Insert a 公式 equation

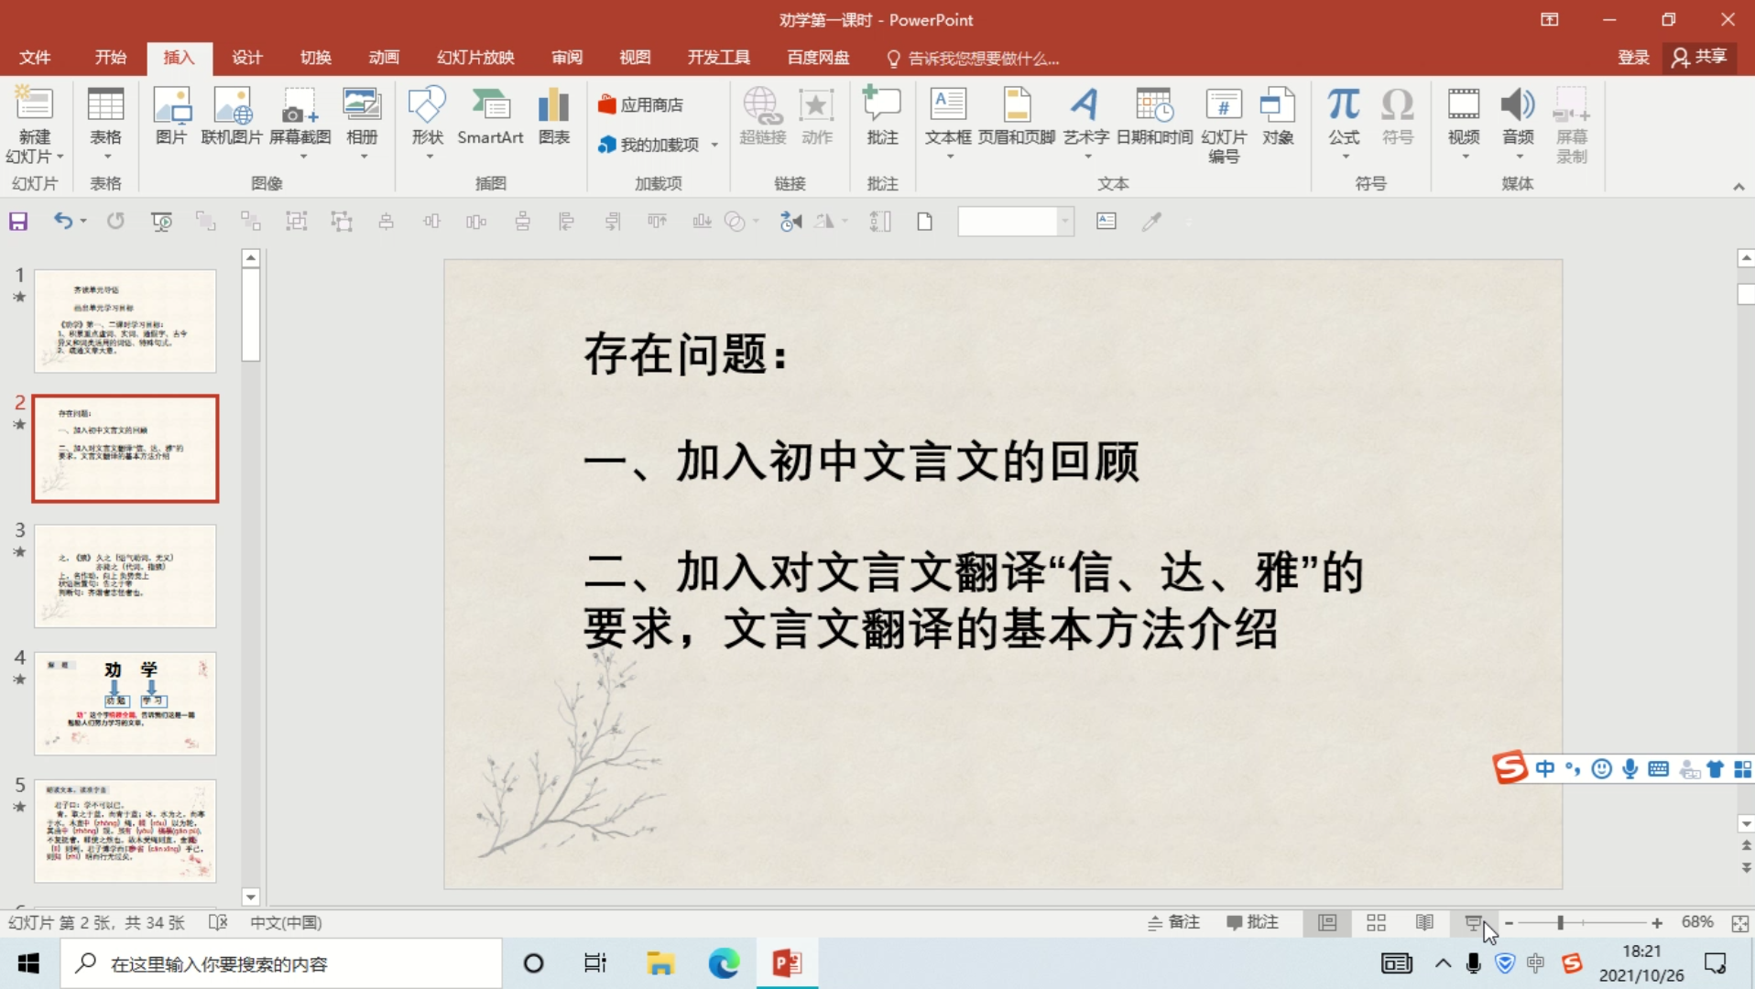point(1343,119)
